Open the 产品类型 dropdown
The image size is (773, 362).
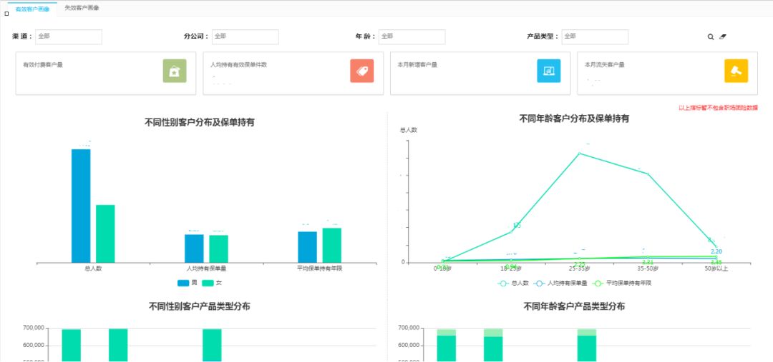tap(595, 36)
